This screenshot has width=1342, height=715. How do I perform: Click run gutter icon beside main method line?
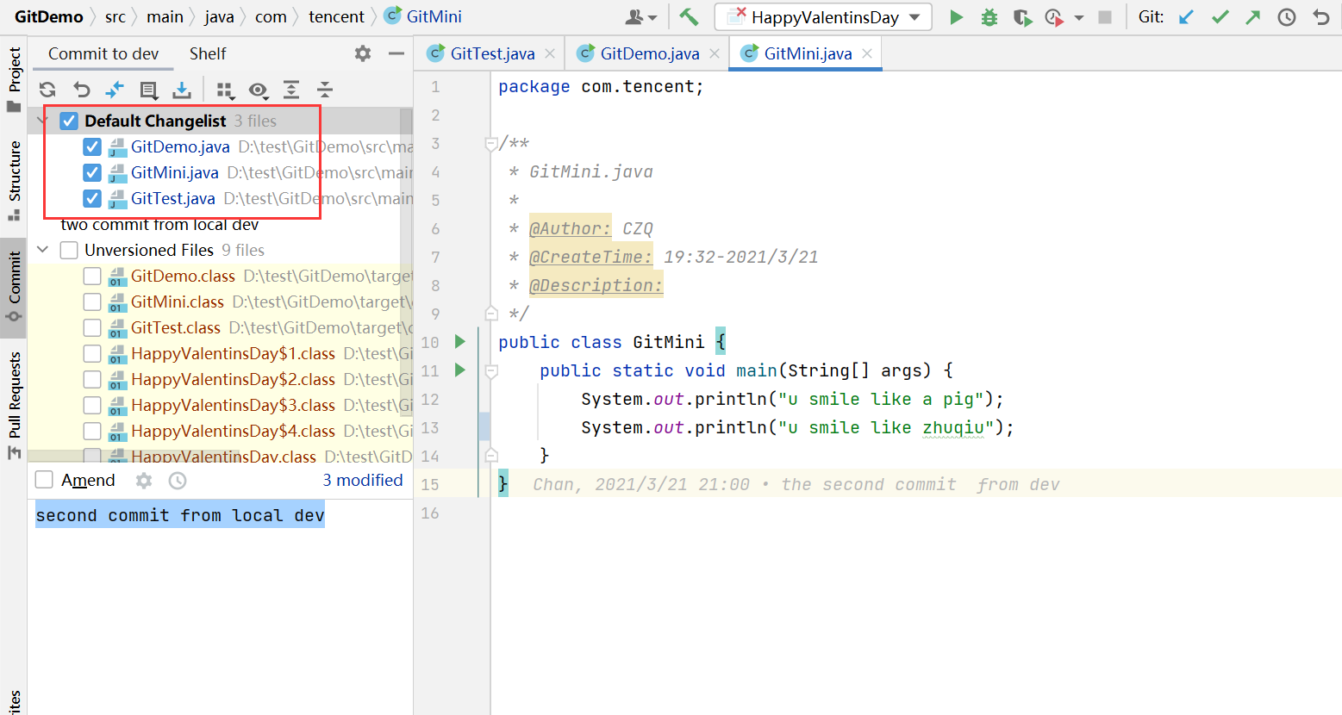pos(460,370)
